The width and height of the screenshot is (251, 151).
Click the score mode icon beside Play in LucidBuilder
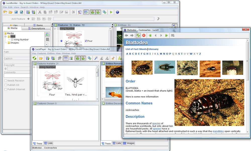pyautogui.click(x=104, y=12)
